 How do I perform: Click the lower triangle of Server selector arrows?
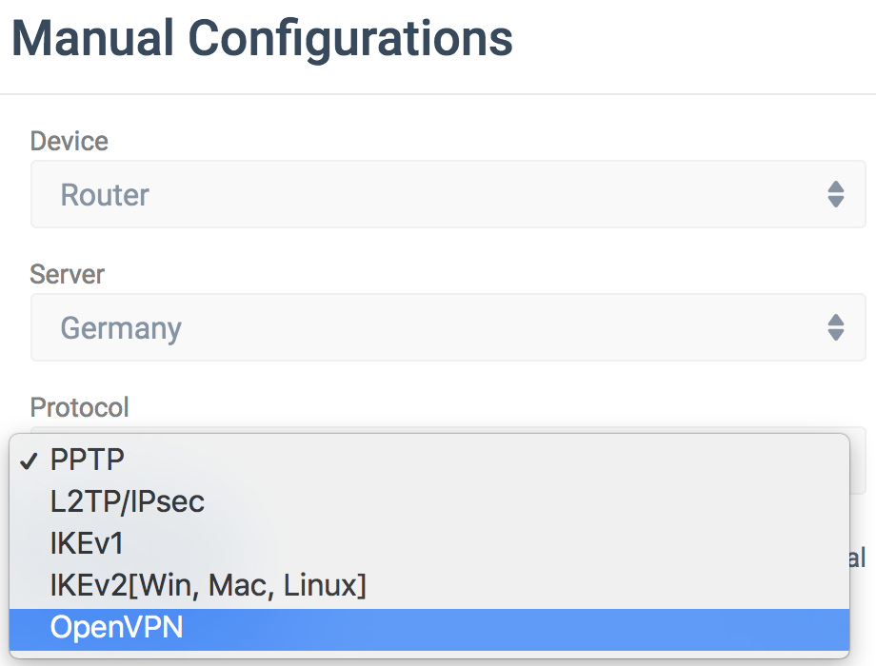pos(836,335)
